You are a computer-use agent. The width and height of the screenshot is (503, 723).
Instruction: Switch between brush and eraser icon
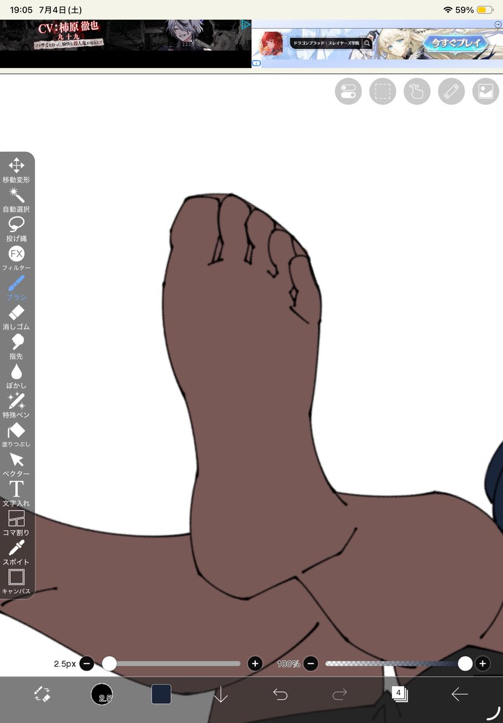[x=42, y=694]
